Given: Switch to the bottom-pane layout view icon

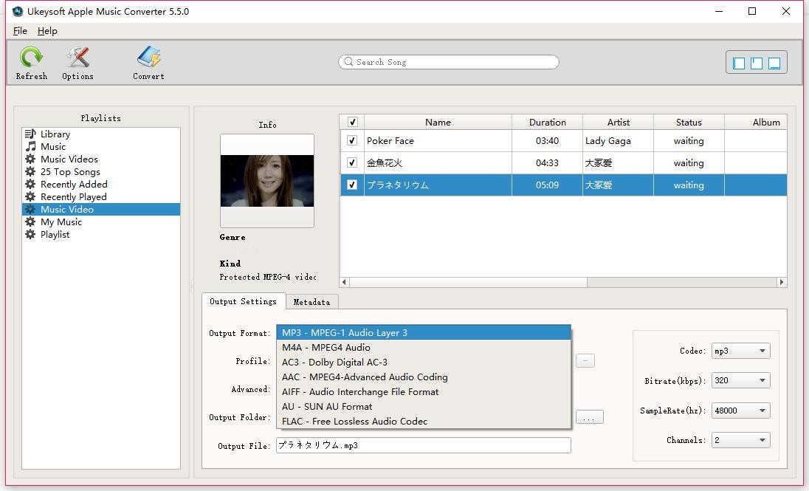Looking at the screenshot, I should click(x=774, y=63).
